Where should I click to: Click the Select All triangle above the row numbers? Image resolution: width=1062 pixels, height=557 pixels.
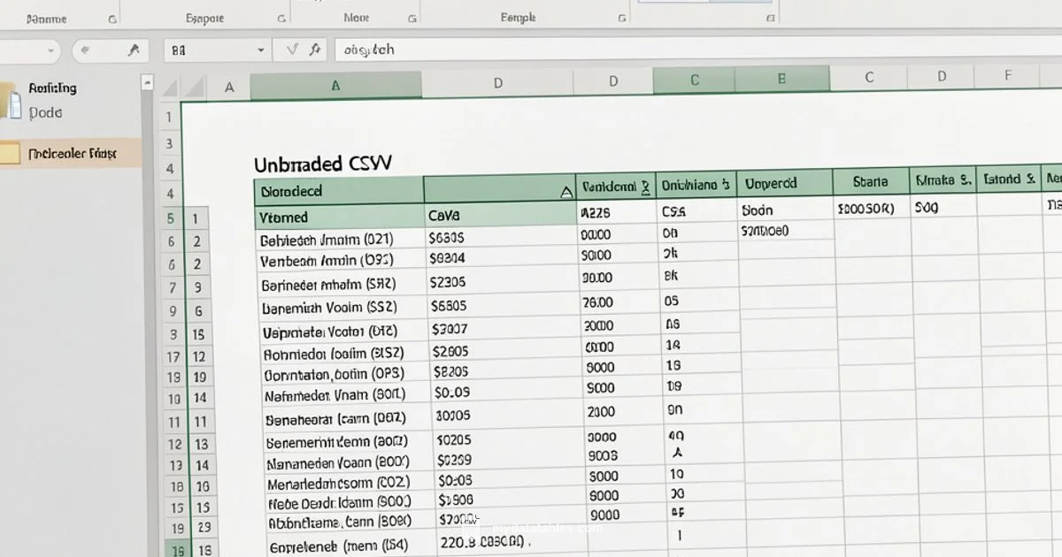170,87
